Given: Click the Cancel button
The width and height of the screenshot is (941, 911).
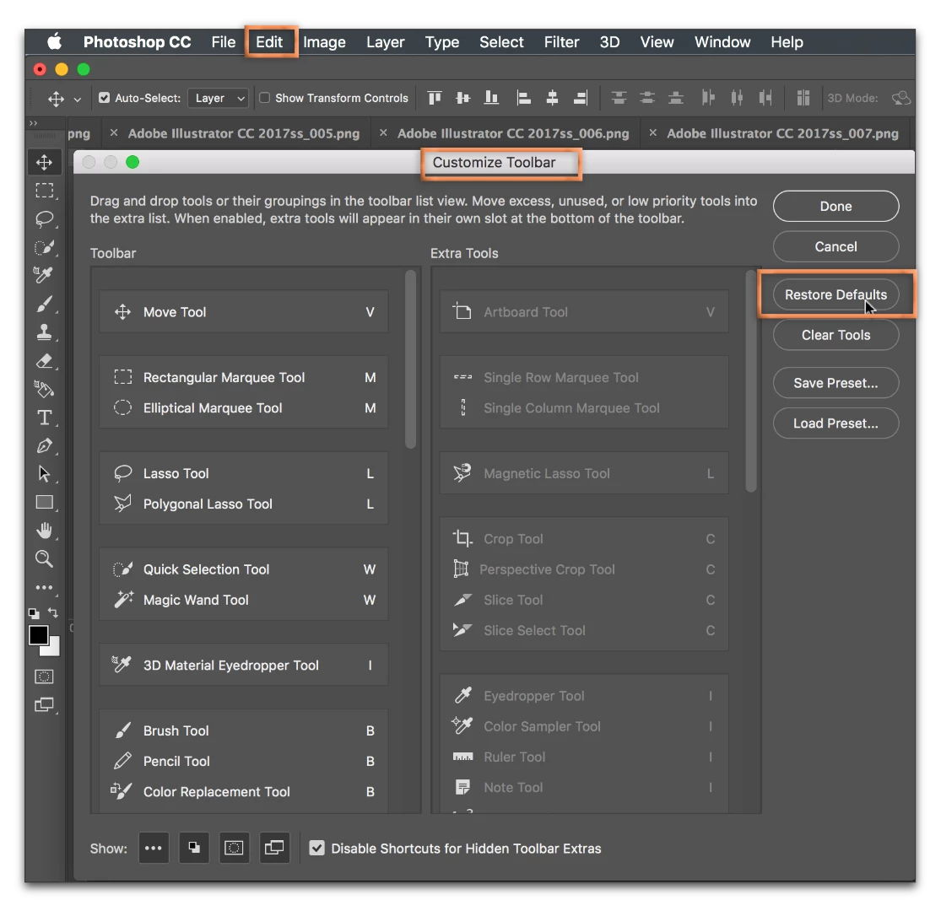Looking at the screenshot, I should coord(836,246).
